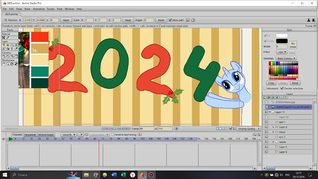Open the Draw menu

[19, 9]
